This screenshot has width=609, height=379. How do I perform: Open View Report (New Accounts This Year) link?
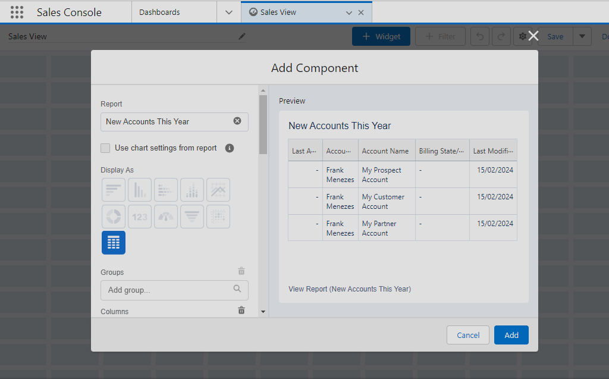coord(350,289)
